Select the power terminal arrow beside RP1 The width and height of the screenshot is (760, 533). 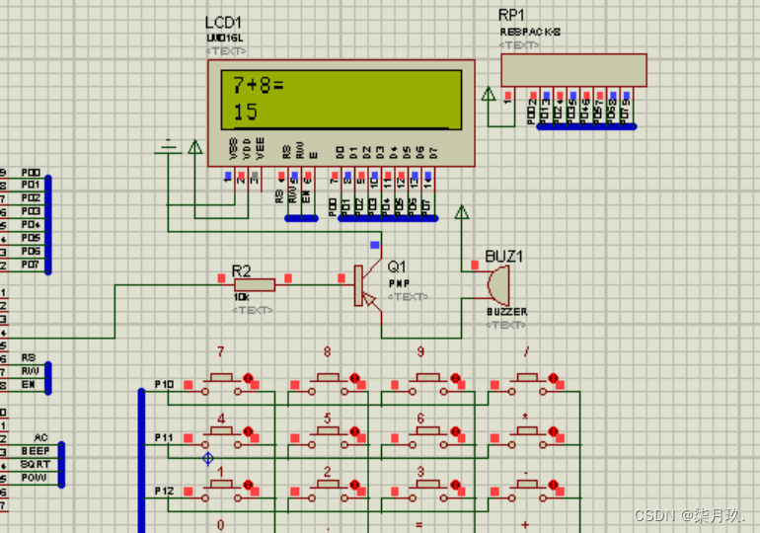coord(489,94)
